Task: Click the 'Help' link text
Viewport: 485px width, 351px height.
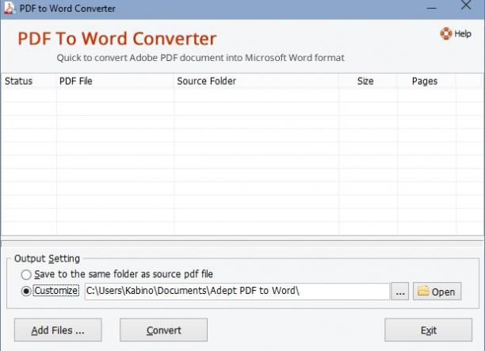Action: pyautogui.click(x=463, y=34)
